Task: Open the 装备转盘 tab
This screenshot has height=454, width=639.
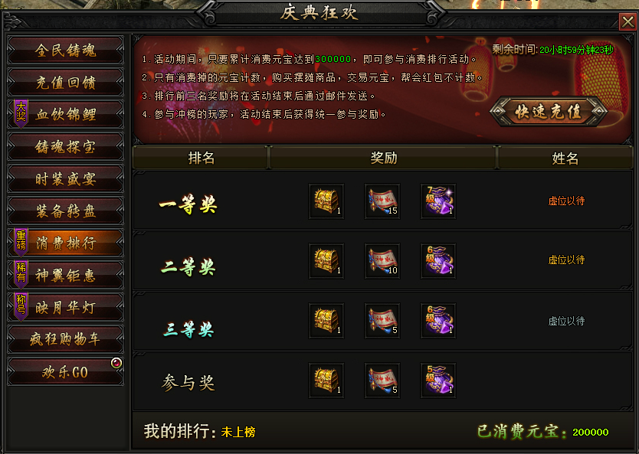Action: point(66,211)
